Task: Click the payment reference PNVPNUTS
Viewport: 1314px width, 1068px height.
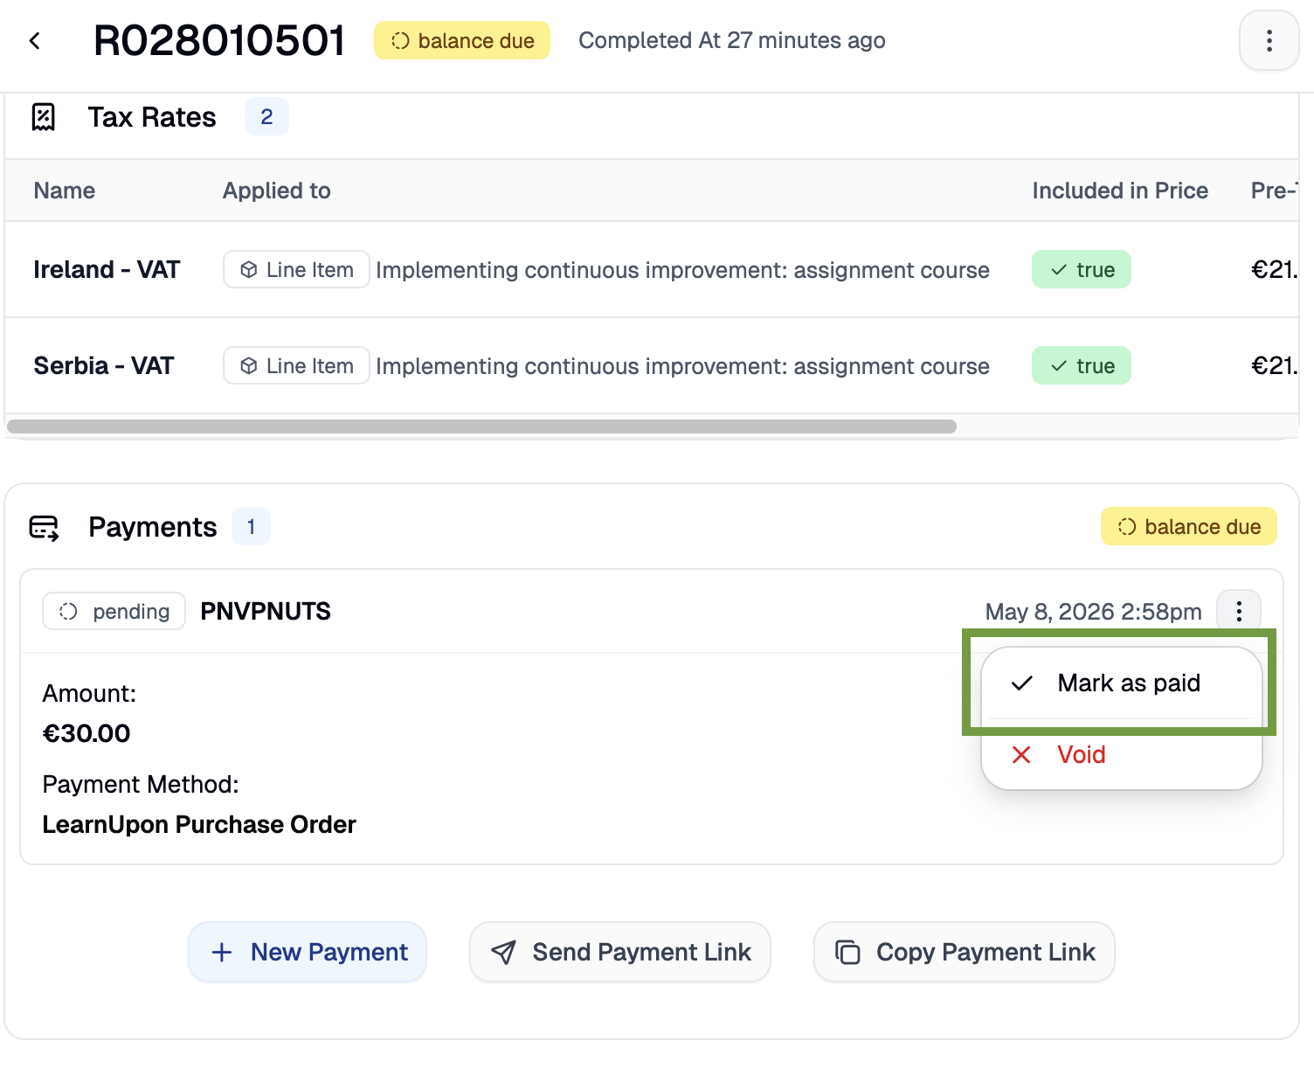Action: point(266,611)
